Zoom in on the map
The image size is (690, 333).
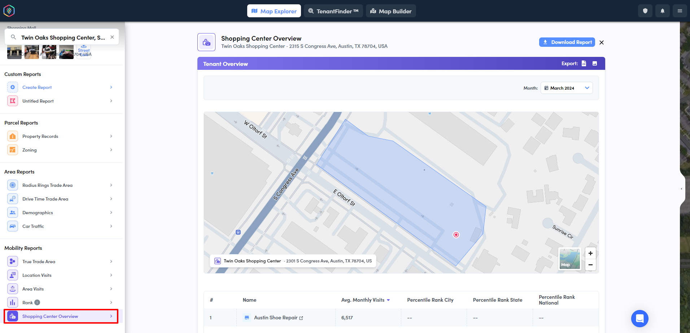click(590, 253)
